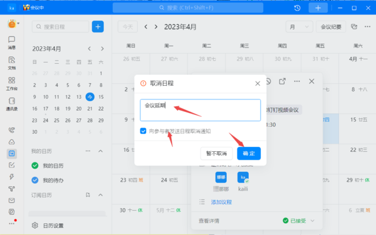Open the cloud drive icon in sidebar
The height and width of the screenshot is (235, 376).
coord(11,142)
